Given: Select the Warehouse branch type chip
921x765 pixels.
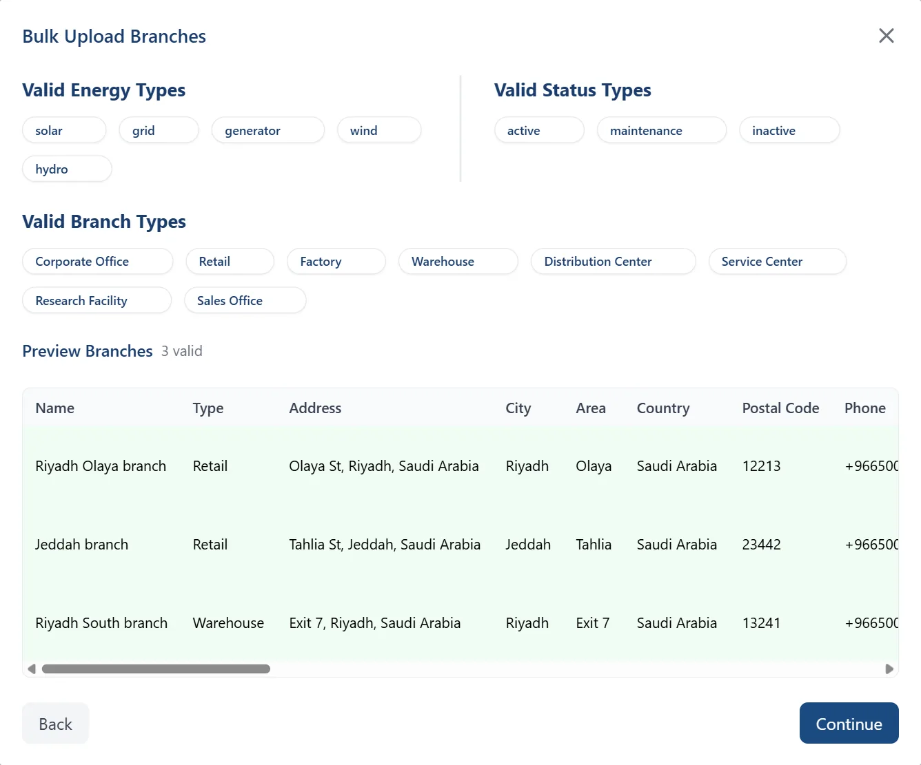Looking at the screenshot, I should tap(458, 261).
